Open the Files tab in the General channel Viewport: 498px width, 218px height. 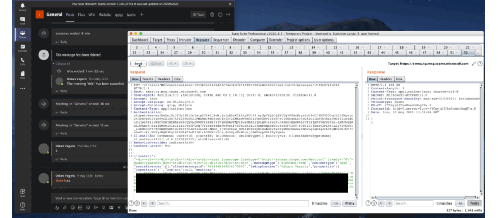(81, 15)
